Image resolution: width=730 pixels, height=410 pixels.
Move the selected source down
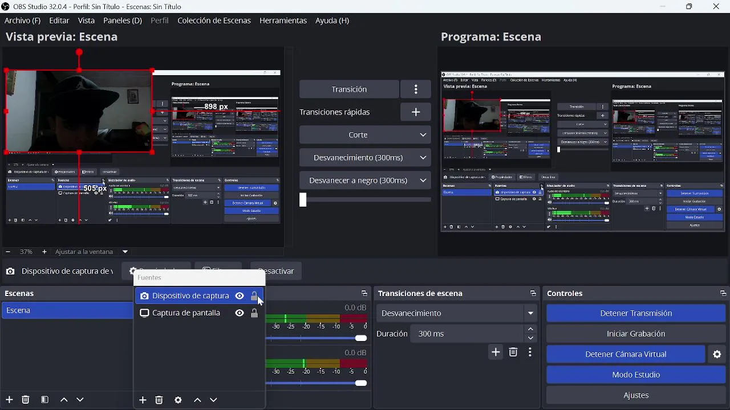pyautogui.click(x=214, y=400)
